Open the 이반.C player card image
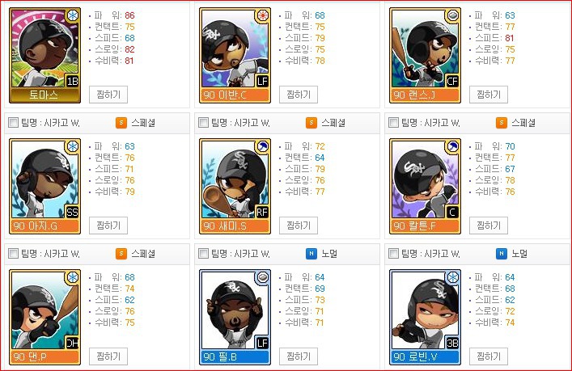 [235, 56]
